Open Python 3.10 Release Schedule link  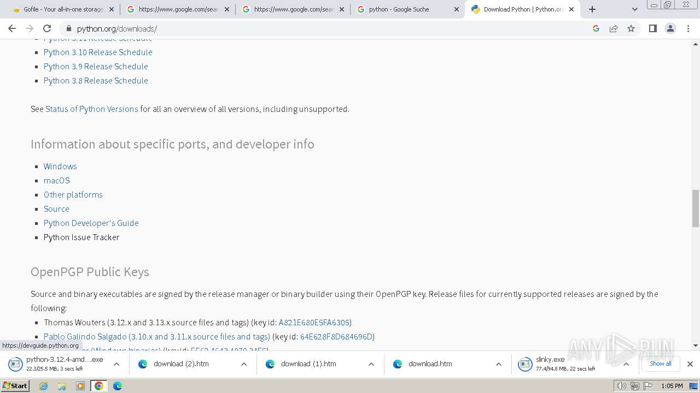pos(98,52)
